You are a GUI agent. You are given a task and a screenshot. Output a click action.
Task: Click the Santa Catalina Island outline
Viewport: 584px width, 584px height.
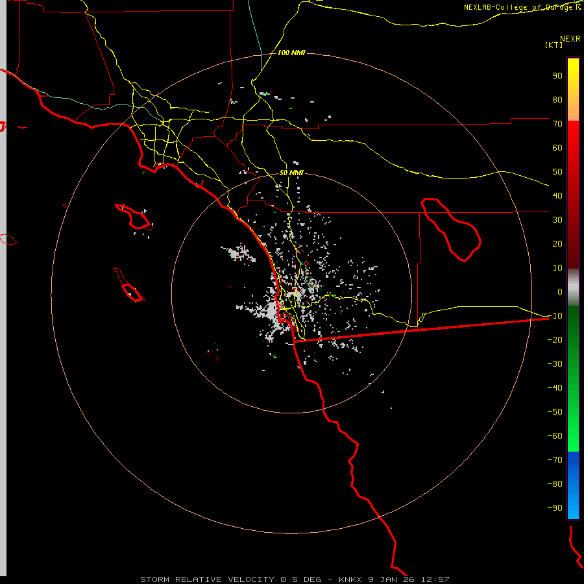pyautogui.click(x=134, y=216)
